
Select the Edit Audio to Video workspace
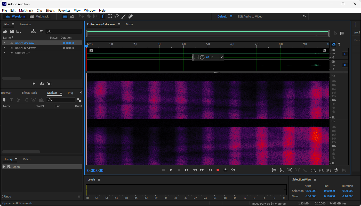click(250, 16)
